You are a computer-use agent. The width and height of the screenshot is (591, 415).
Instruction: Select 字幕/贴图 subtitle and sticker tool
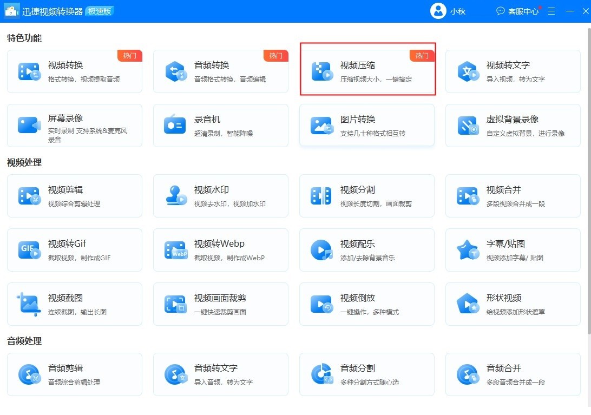point(513,250)
